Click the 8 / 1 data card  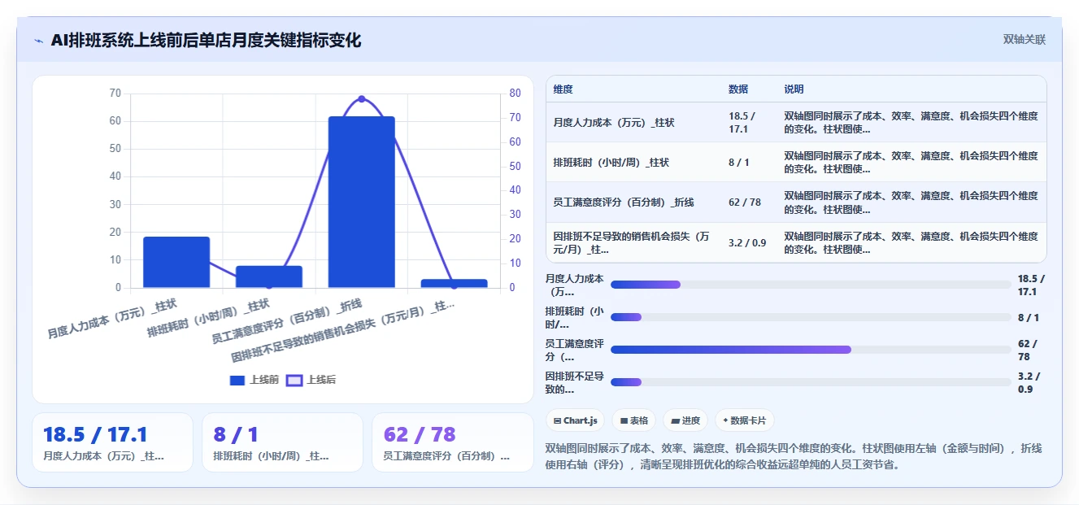[282, 442]
